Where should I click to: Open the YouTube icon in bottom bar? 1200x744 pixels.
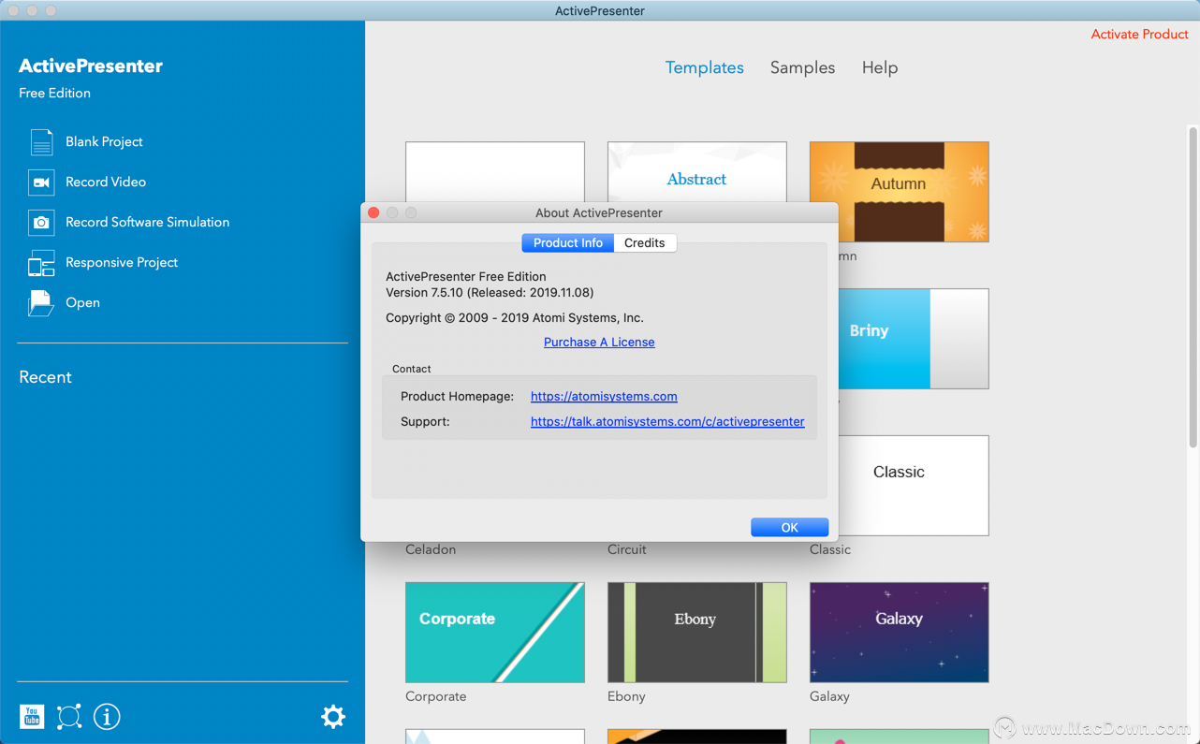coord(32,717)
